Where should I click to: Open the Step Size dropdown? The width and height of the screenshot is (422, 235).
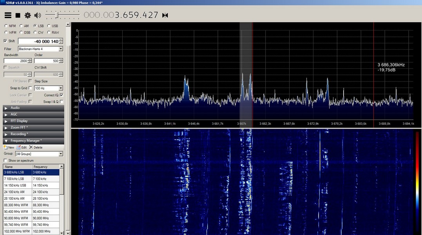(61, 88)
